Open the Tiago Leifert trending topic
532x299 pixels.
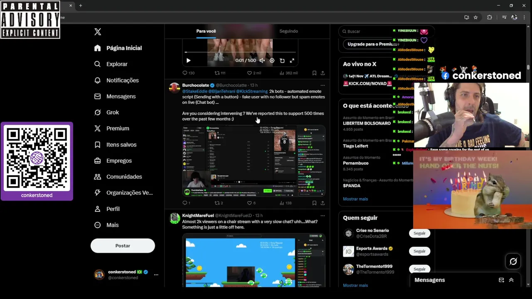coord(355,146)
